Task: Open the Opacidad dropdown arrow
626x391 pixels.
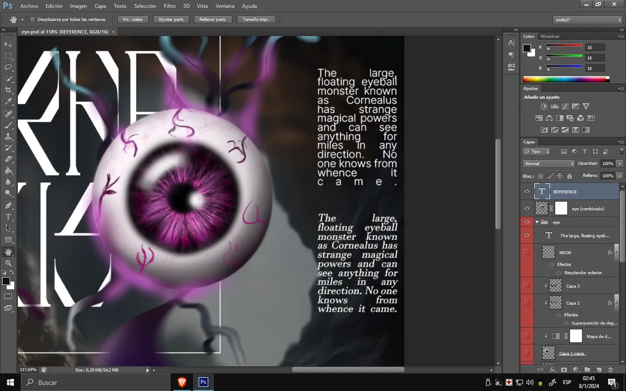Action: coord(620,164)
